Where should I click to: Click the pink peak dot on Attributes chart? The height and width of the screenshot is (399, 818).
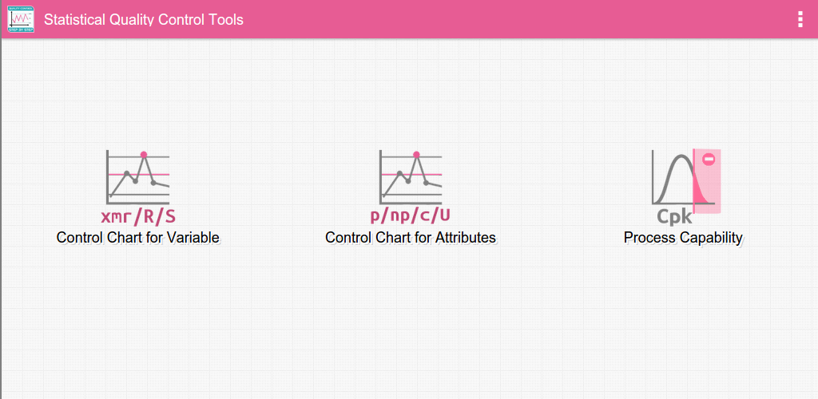[x=416, y=154]
